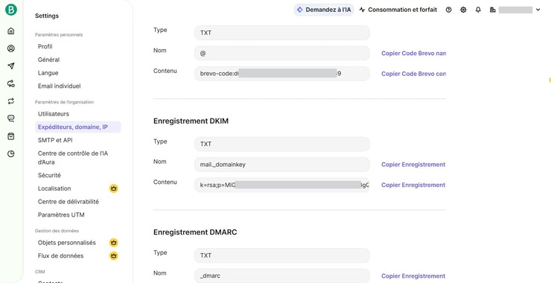Open the Conversations chat icon
Image resolution: width=551 pixels, height=283 pixels.
click(x=11, y=118)
